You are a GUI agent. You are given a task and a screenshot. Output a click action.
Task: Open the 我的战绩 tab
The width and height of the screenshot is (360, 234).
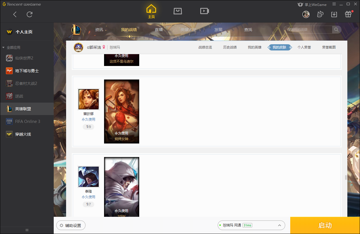tap(129, 30)
